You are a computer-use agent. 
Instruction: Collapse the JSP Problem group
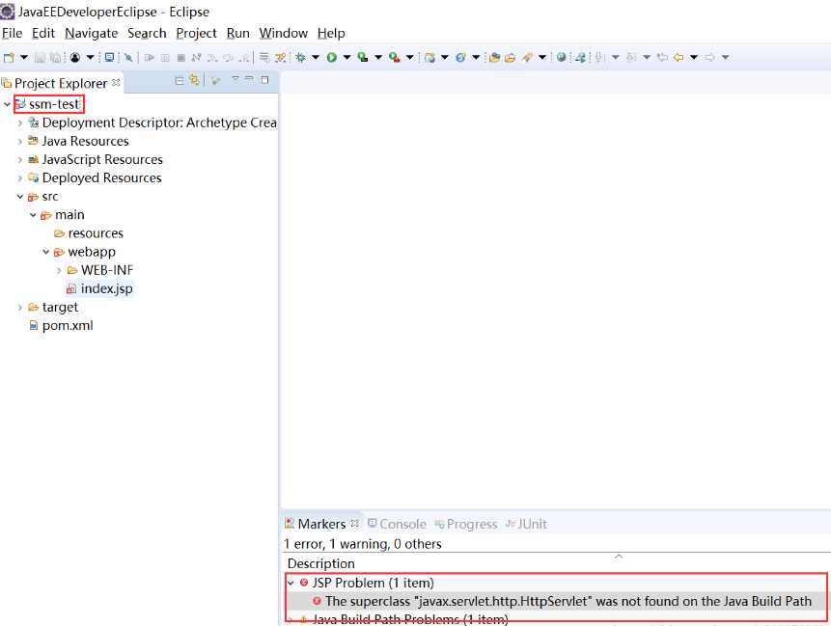291,583
